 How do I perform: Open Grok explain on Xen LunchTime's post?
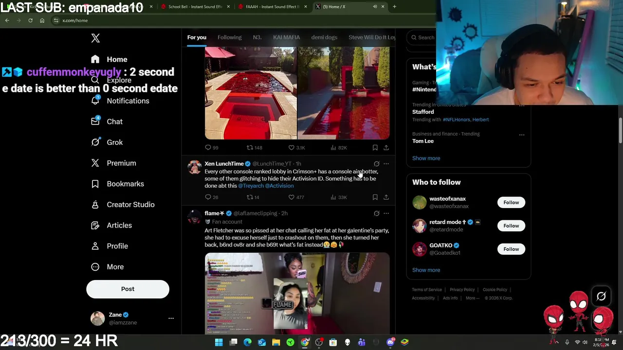(376, 164)
